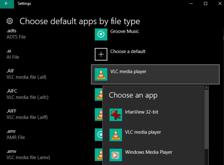The height and width of the screenshot is (165, 224).
Task: Click the VLC icon in .amv row
Action: click(x=98, y=154)
